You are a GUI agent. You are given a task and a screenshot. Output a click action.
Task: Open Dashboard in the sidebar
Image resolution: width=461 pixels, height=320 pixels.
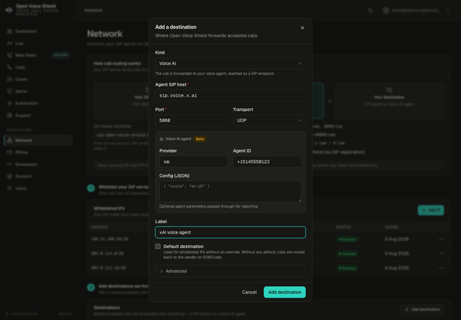coord(38,31)
